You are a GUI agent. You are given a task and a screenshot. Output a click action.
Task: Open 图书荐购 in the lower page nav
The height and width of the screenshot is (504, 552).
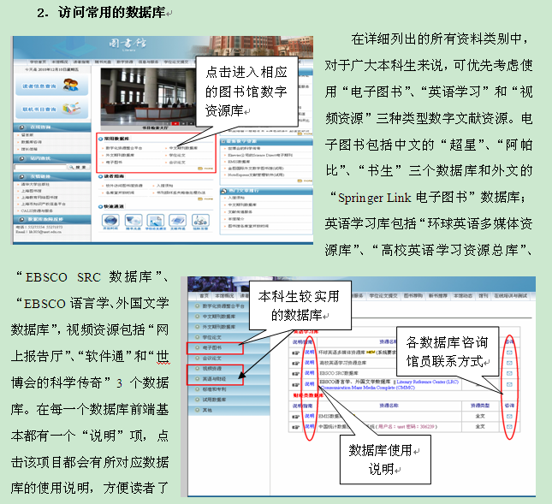[413, 296]
